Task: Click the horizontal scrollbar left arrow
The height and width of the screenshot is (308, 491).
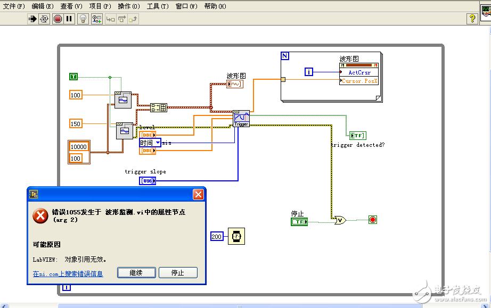Action: click(x=4, y=306)
